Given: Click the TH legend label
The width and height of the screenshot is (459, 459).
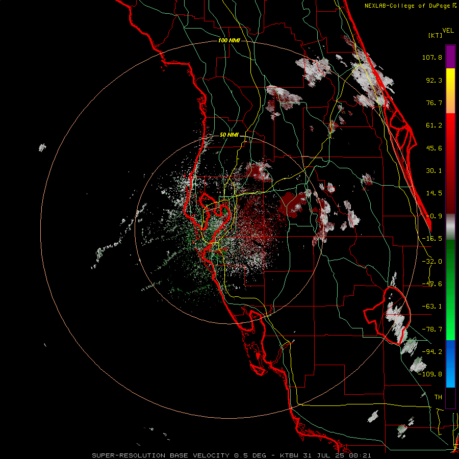Looking at the screenshot, I should pos(438,397).
